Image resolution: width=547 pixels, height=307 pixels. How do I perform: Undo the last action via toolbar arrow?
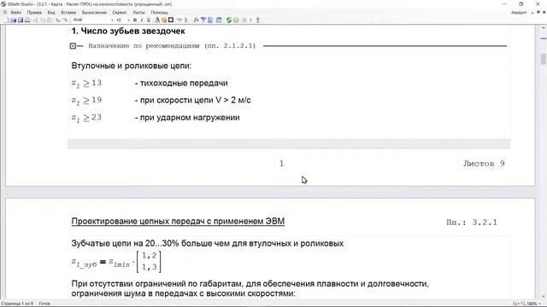tap(58, 20)
